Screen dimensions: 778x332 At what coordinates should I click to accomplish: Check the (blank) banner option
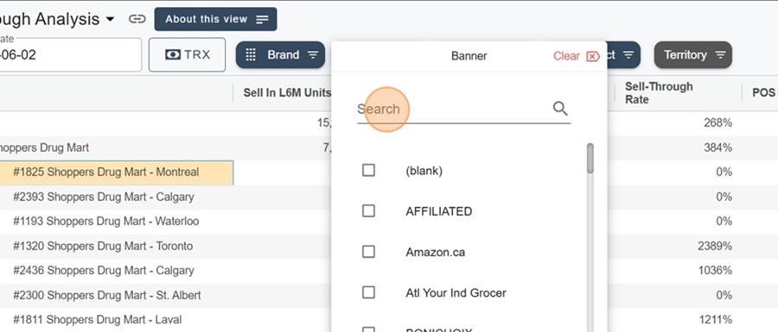[x=368, y=170]
